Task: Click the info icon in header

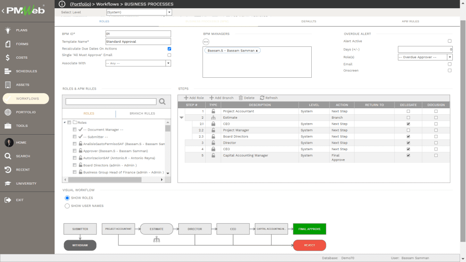Action: coord(62,4)
